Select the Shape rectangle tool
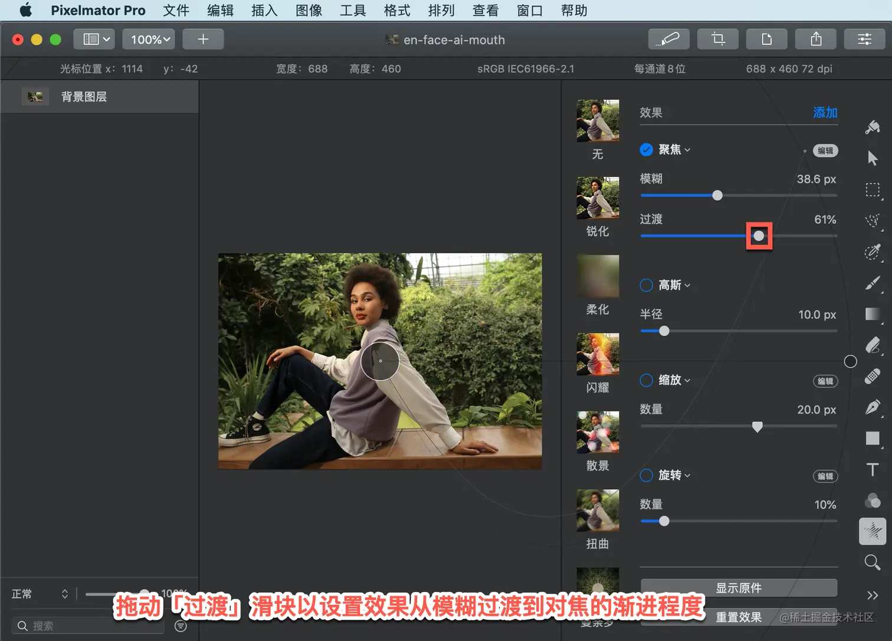Screen dimensions: 892x641 click(873, 438)
